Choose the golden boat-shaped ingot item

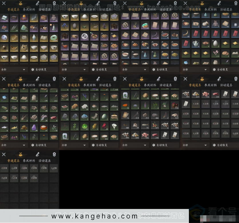[x=14, y=47]
